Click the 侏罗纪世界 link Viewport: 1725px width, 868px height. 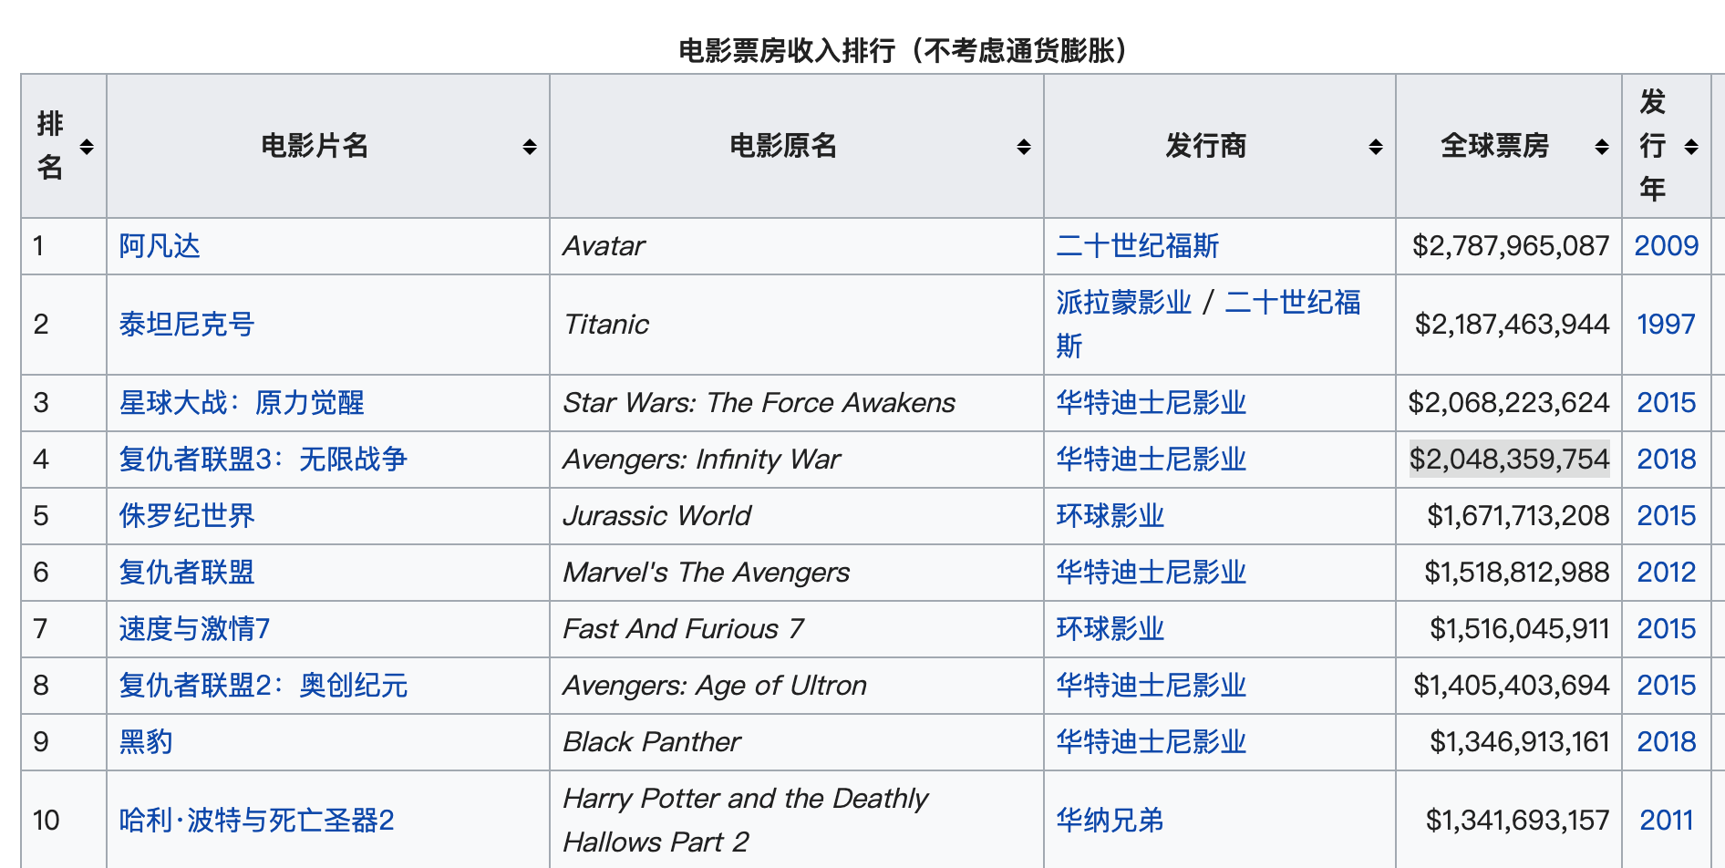187,516
